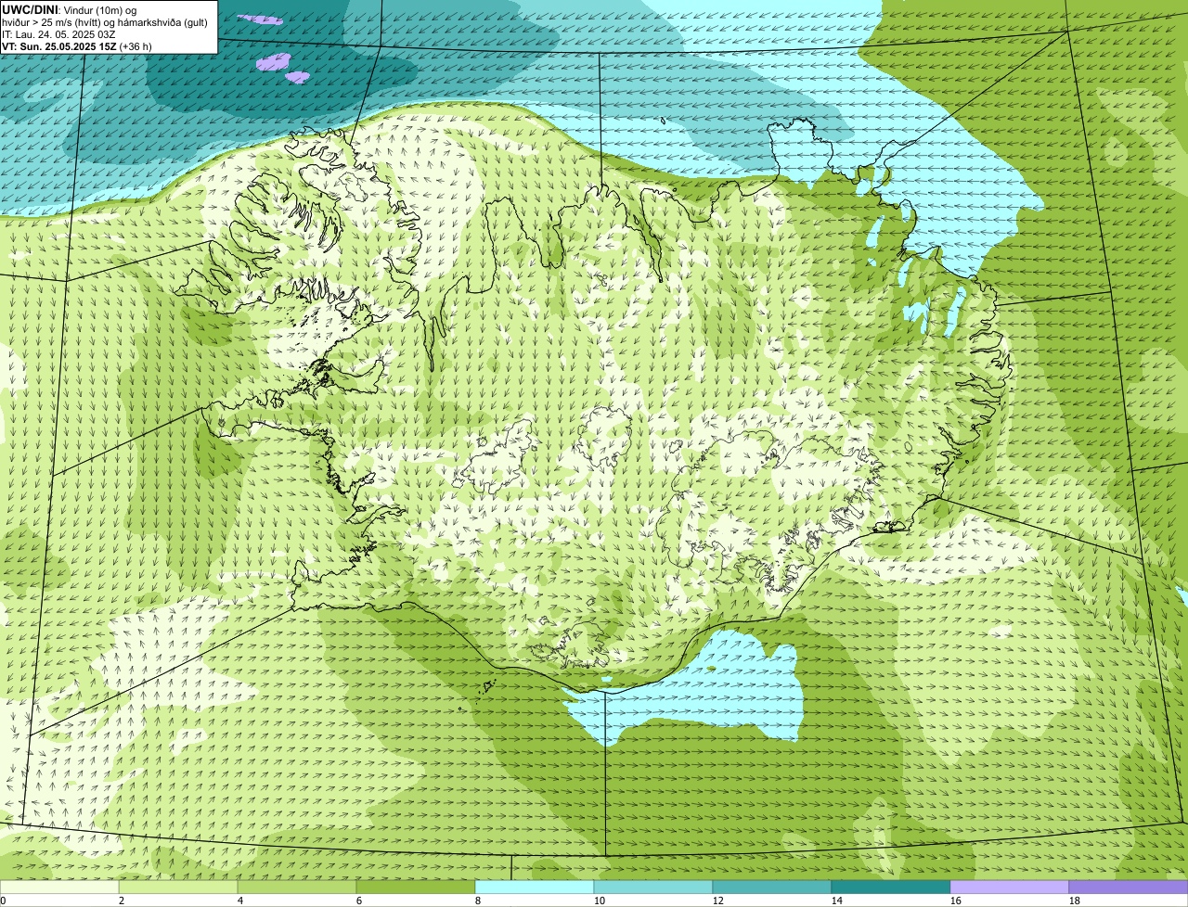The width and height of the screenshot is (1188, 907).
Task: Click the "(+36 h)" forecast offset text
Action: 136,45
